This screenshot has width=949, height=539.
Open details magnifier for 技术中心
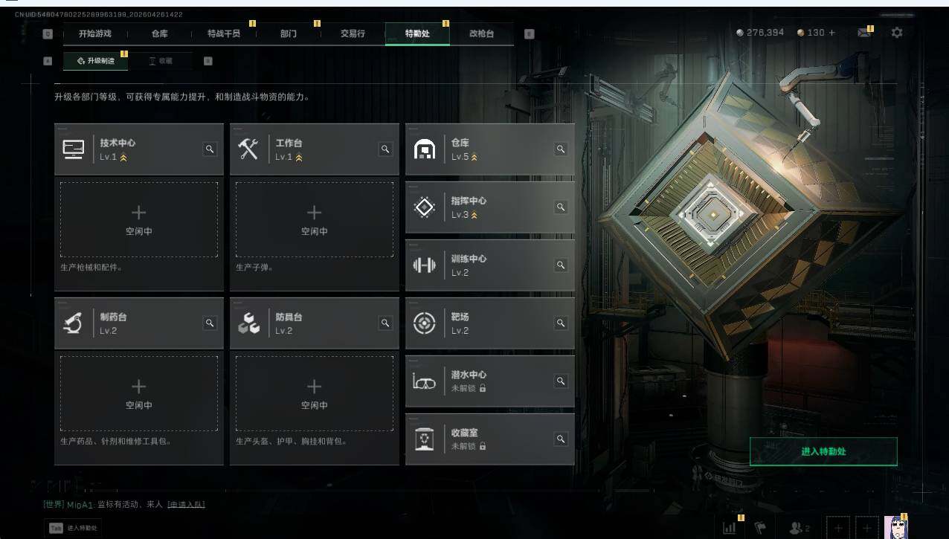coord(210,149)
